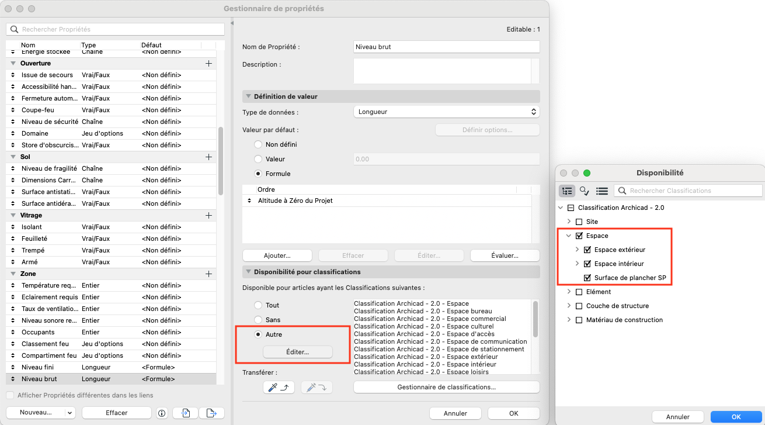Collapse the Vitrage property group

pos(13,215)
